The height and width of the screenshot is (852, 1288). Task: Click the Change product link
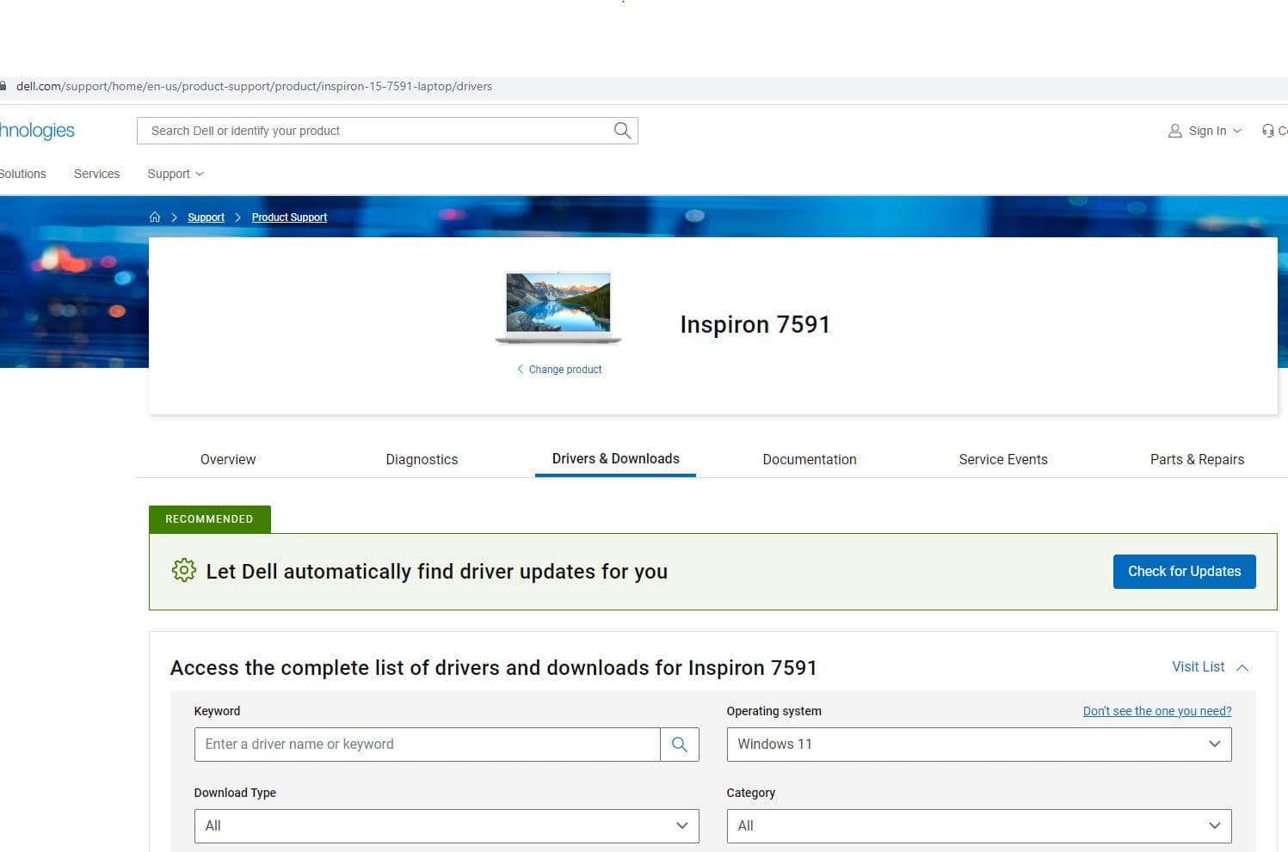[564, 370]
